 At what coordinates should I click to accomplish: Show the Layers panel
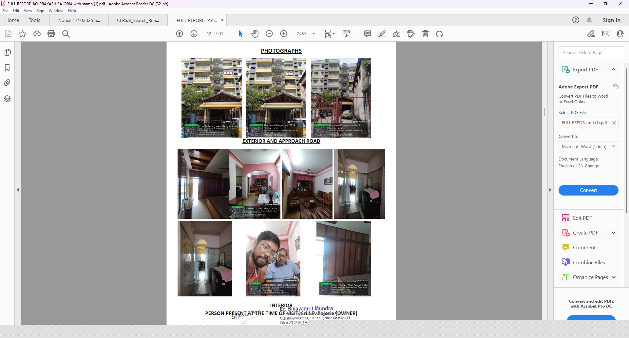[8, 99]
